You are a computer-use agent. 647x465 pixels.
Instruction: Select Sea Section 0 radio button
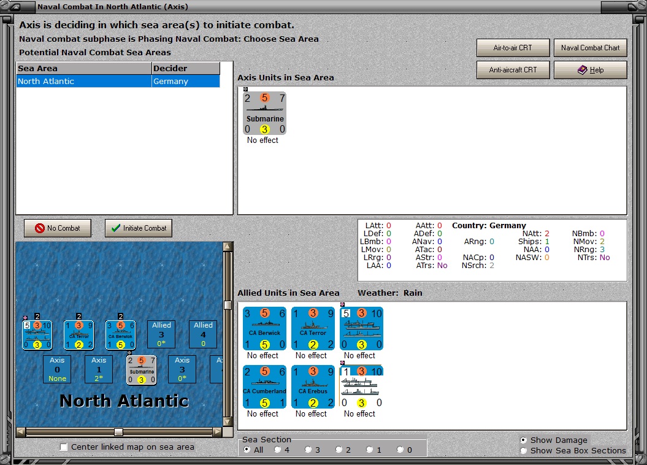400,450
